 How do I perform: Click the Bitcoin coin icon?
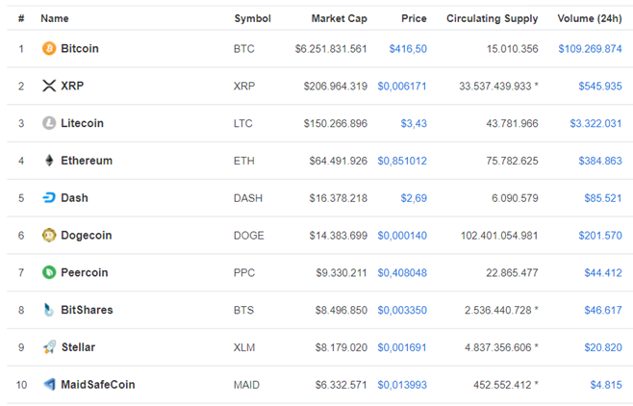point(49,48)
